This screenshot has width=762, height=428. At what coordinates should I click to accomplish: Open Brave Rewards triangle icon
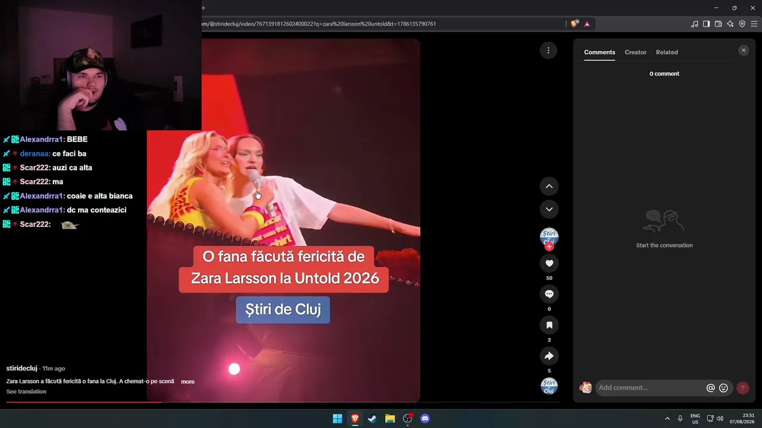pos(587,24)
